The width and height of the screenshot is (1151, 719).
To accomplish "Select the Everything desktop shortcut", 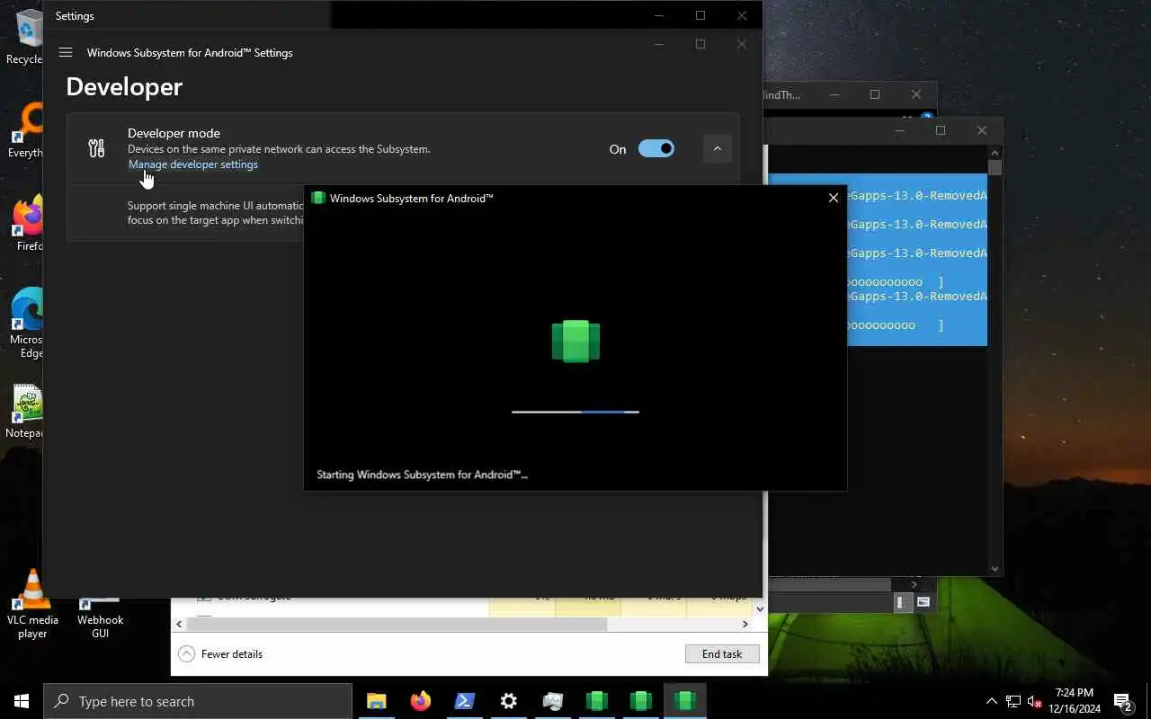I will coord(27,131).
